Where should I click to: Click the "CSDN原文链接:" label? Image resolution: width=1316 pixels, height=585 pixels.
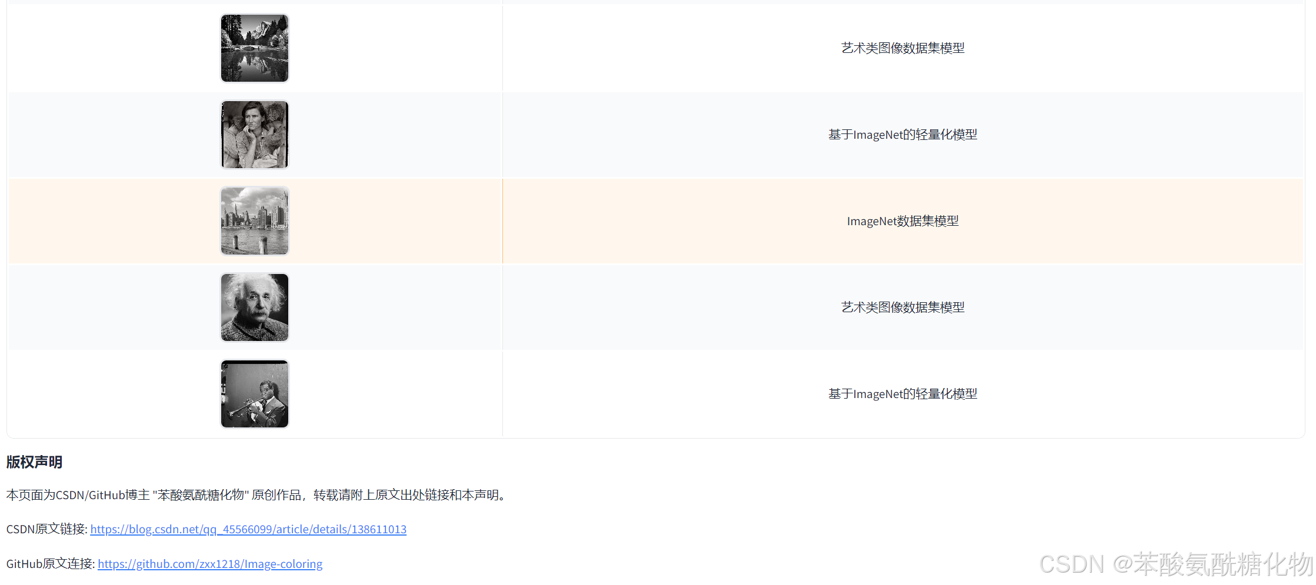coord(47,529)
